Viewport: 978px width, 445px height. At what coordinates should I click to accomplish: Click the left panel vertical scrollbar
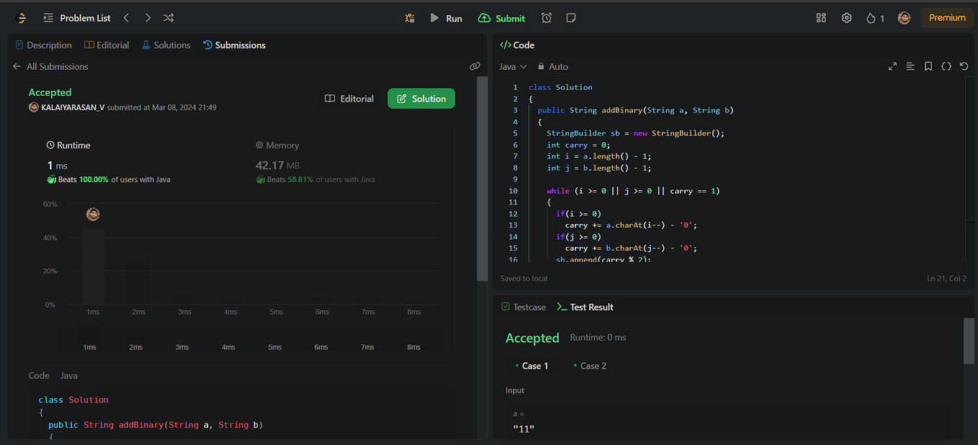pos(483,180)
